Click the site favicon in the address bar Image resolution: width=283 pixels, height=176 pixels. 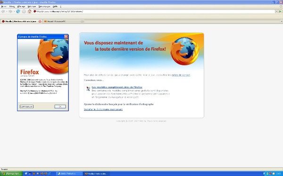(x=35, y=11)
